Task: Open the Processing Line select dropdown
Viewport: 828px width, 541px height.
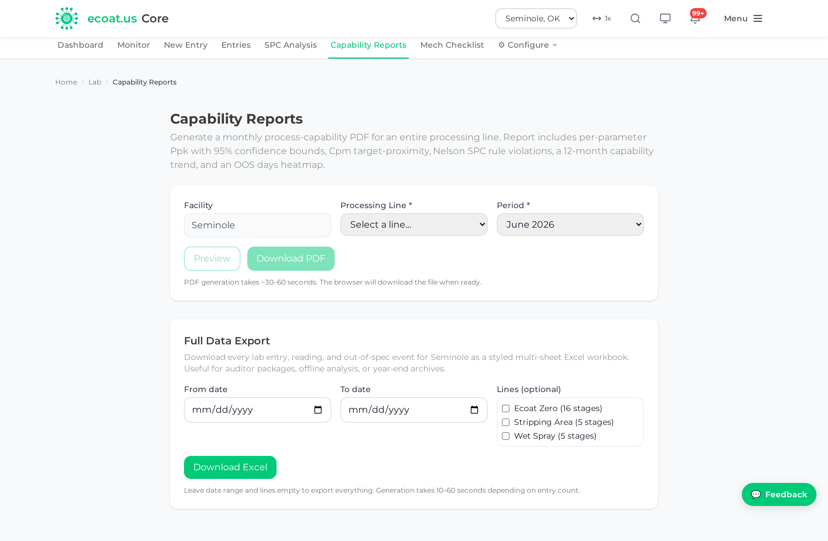Action: click(414, 225)
